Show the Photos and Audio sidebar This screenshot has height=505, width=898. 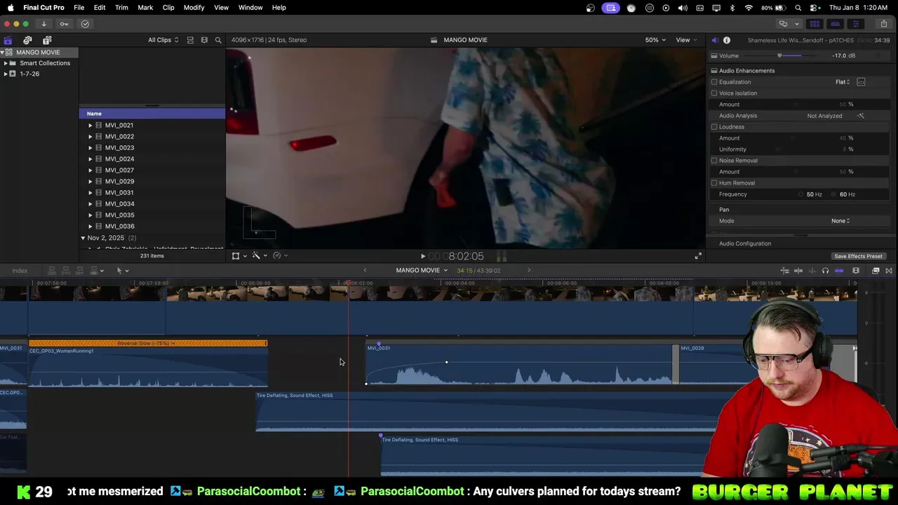click(27, 40)
